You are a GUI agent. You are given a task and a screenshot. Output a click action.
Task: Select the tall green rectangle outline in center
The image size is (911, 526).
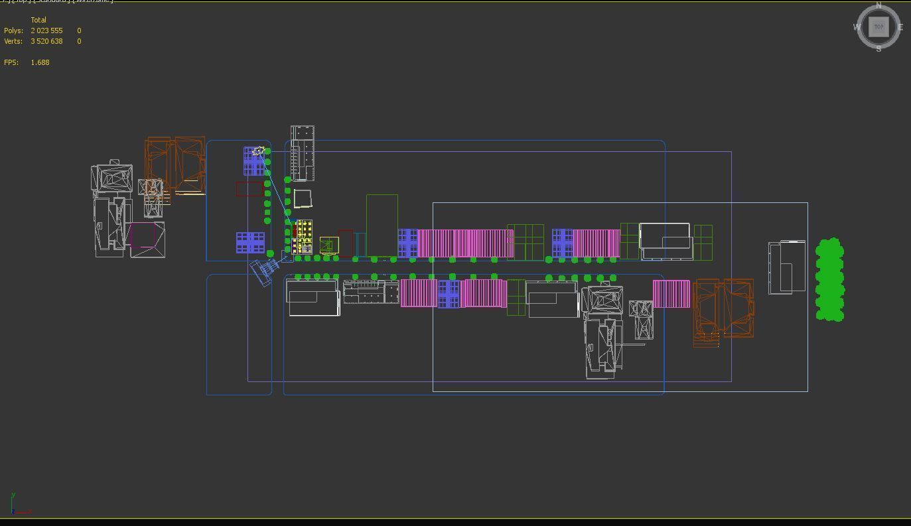[382, 226]
